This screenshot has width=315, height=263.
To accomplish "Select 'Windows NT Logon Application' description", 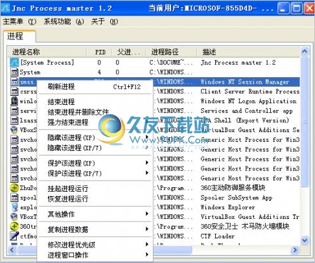I will [248, 101].
